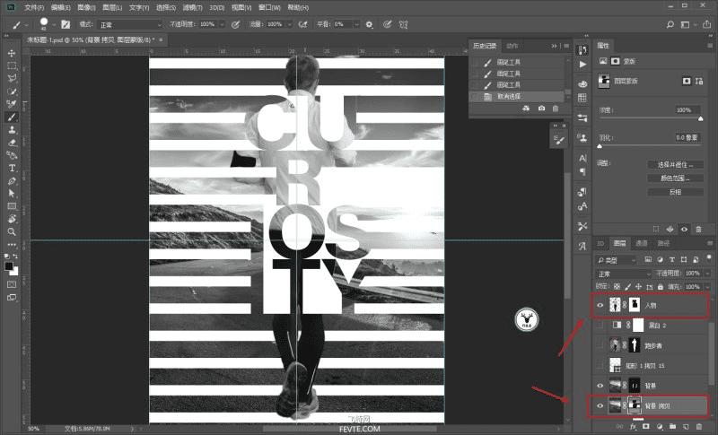
Task: Toggle visibility of 人物 layer
Action: click(x=600, y=306)
